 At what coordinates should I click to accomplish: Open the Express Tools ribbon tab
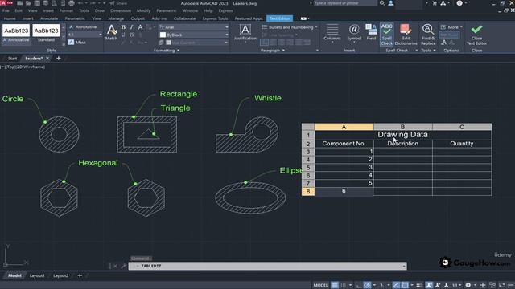pyautogui.click(x=215, y=18)
